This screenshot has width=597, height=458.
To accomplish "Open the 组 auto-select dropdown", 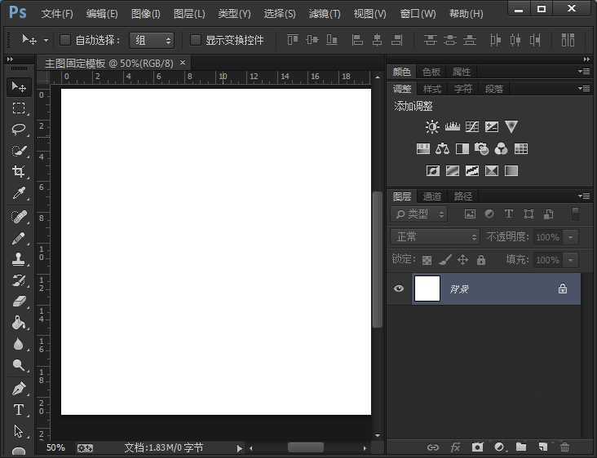I will [x=152, y=40].
